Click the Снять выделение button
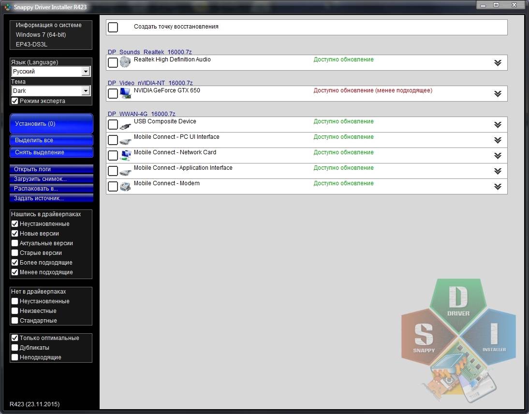This screenshot has width=529, height=414. [51, 152]
